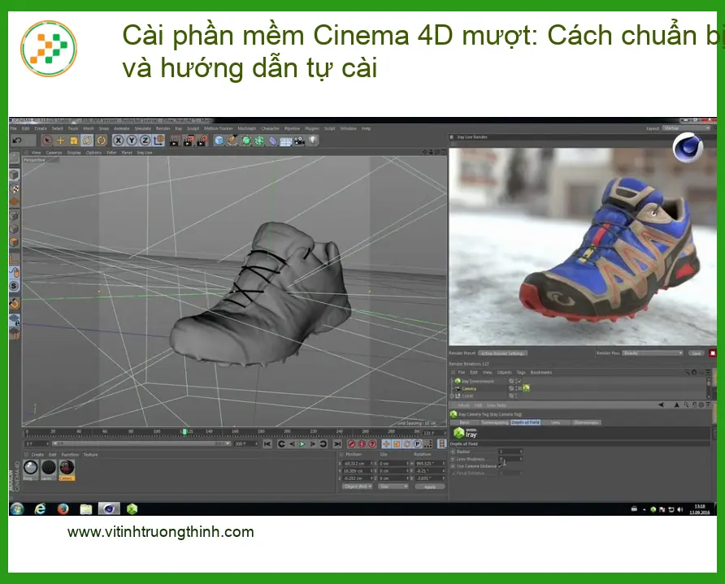The height and width of the screenshot is (584, 725).
Task: Toggle the red Autokeying button
Action: tap(362, 444)
